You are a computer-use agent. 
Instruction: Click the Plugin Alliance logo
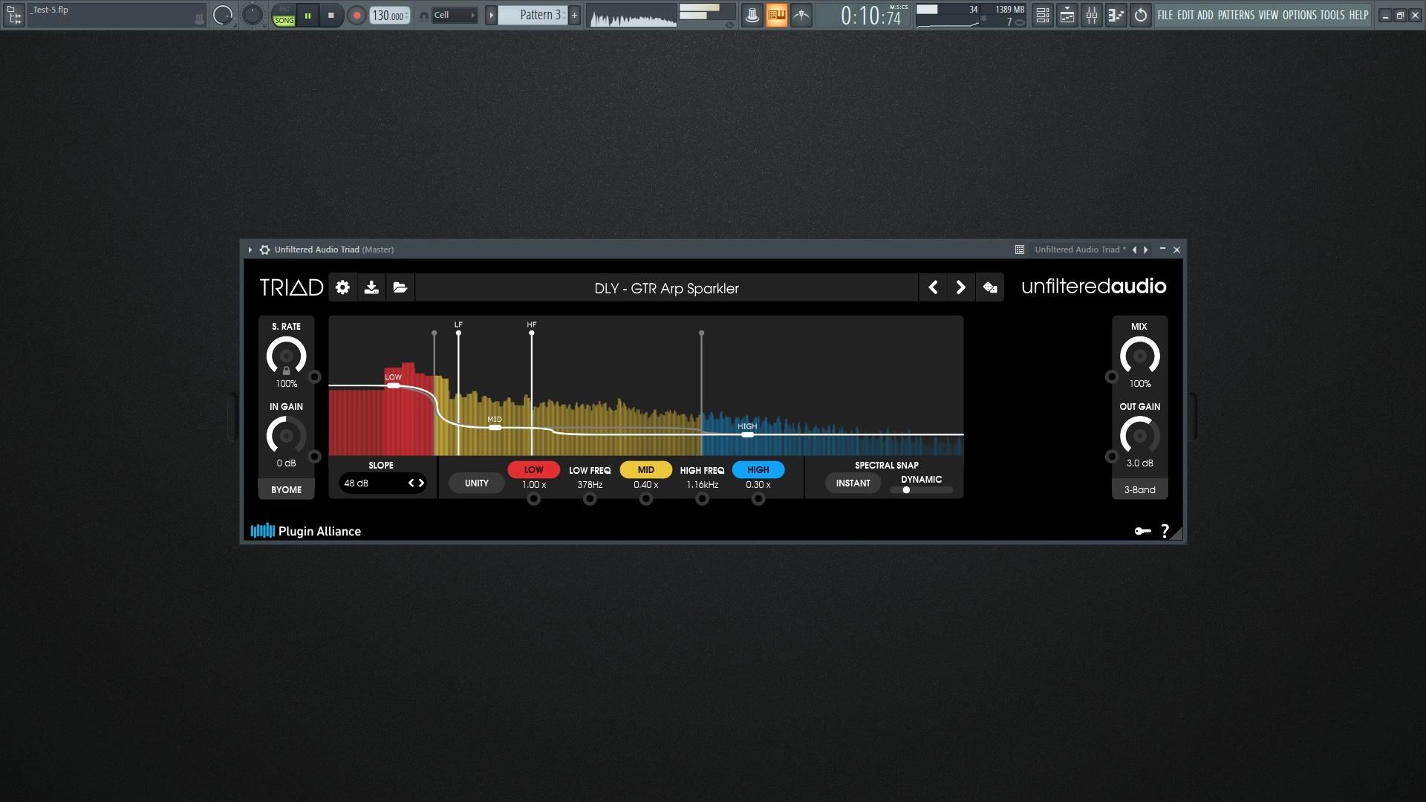pos(306,531)
